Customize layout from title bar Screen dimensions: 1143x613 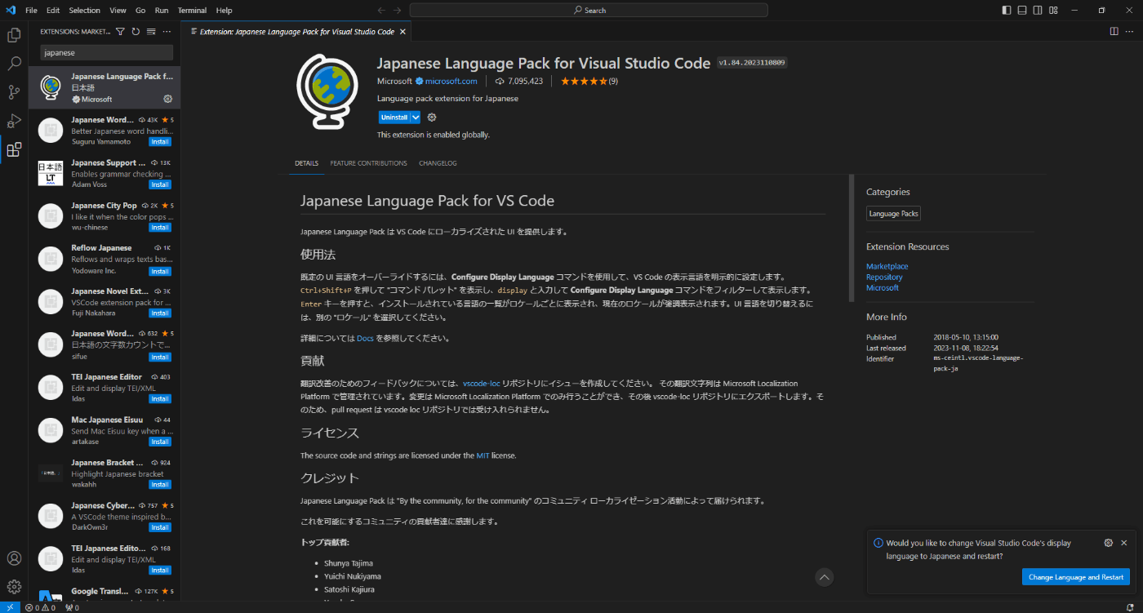tap(1052, 11)
